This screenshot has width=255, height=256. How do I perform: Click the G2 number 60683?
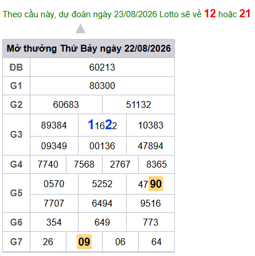(x=66, y=104)
